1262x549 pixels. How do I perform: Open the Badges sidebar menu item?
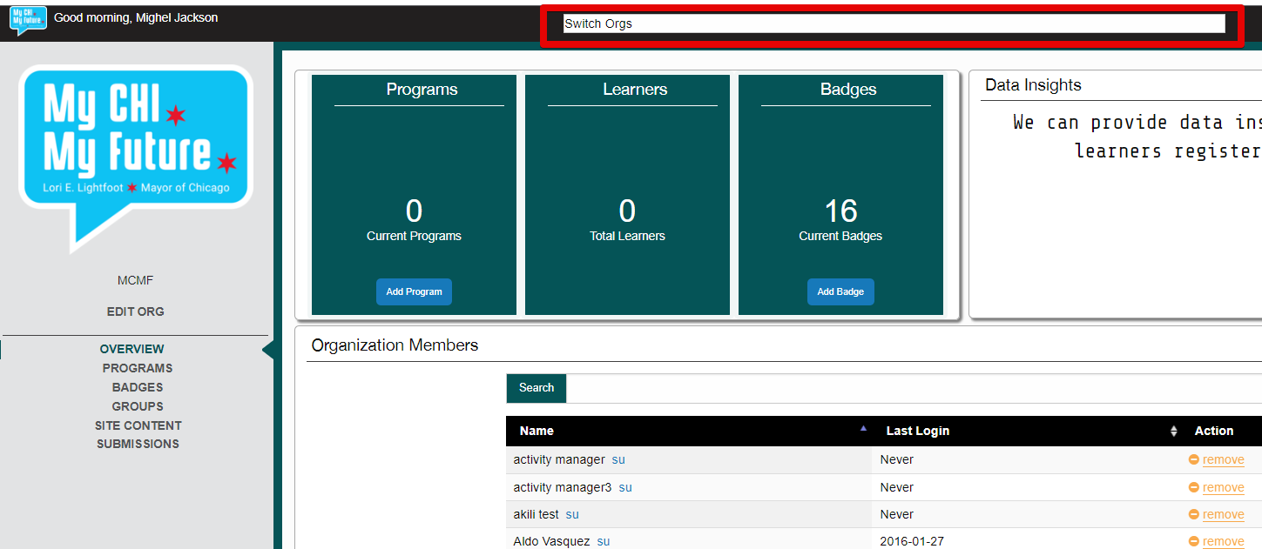(138, 387)
